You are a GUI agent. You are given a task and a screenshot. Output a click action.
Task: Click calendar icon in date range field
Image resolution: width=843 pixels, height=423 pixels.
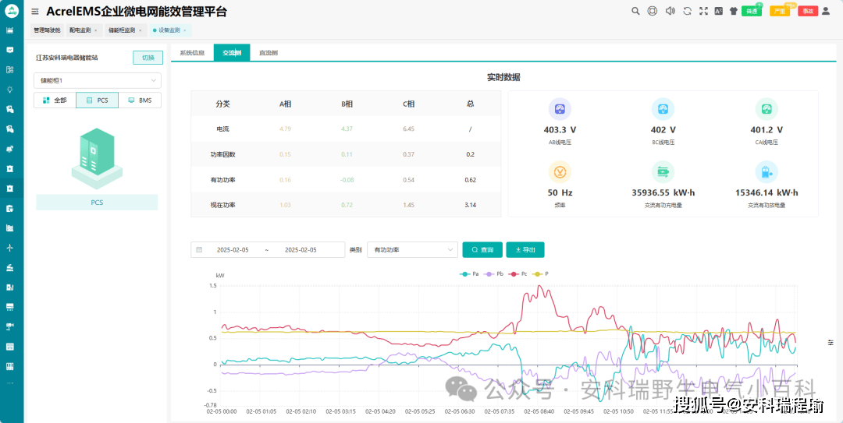pyautogui.click(x=200, y=249)
